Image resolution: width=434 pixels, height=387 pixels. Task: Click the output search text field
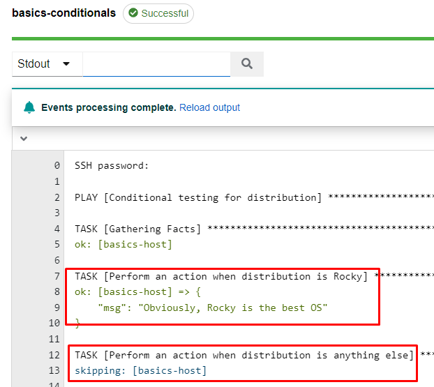[x=156, y=63]
